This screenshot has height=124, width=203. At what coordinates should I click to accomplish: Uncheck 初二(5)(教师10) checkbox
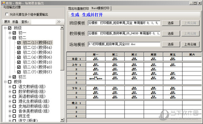tap(19, 62)
